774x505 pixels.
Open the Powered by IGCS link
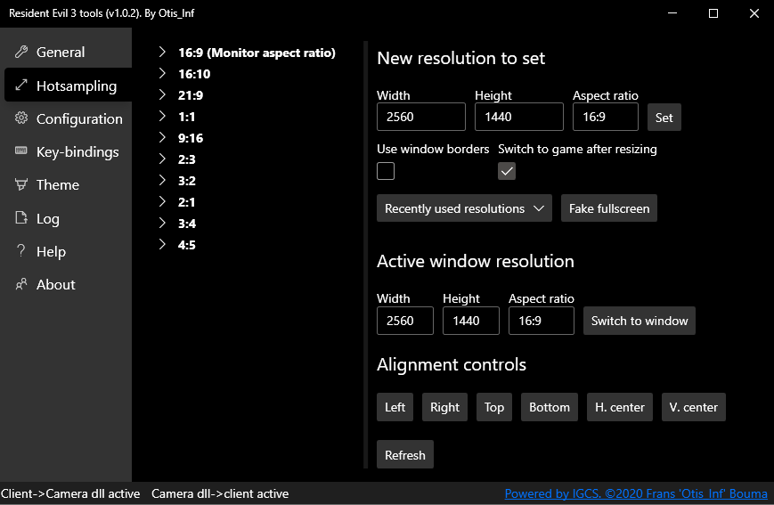click(636, 493)
